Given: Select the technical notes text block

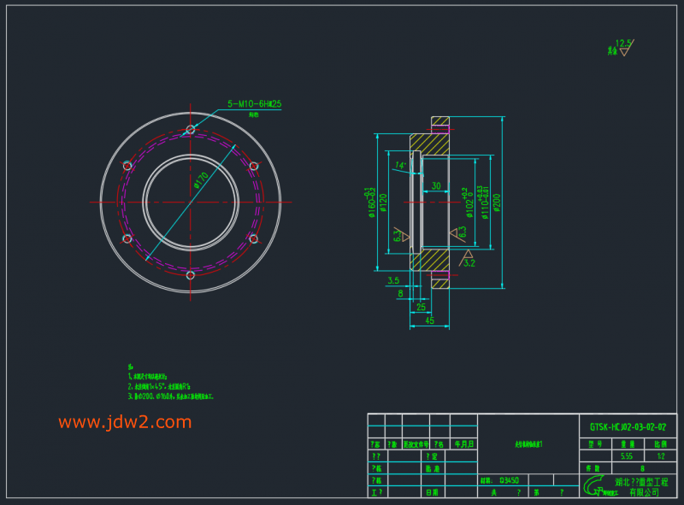Looking at the screenshot, I should [x=170, y=381].
